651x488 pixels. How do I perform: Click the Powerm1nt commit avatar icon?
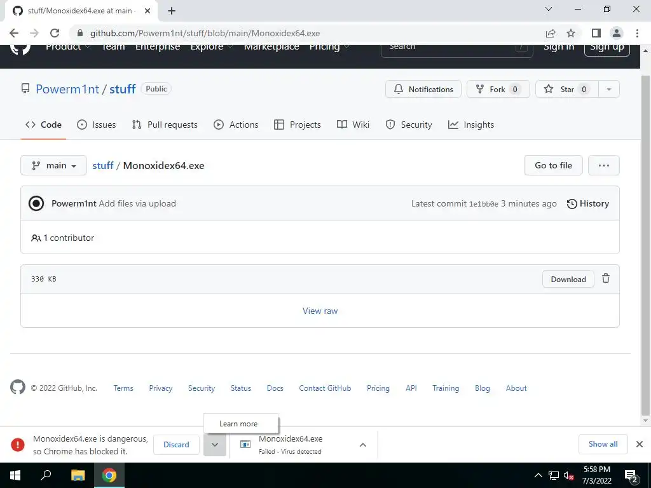36,203
